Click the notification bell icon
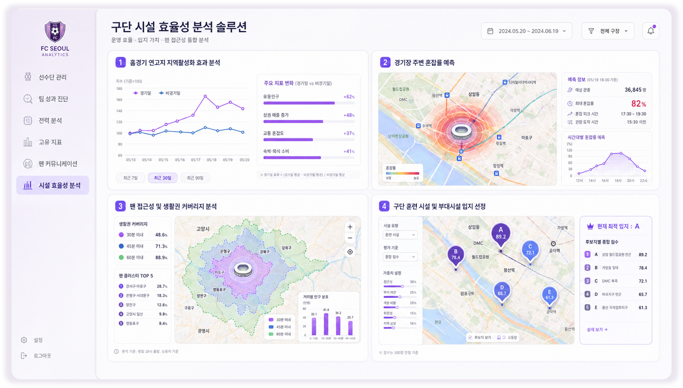 pyautogui.click(x=651, y=31)
